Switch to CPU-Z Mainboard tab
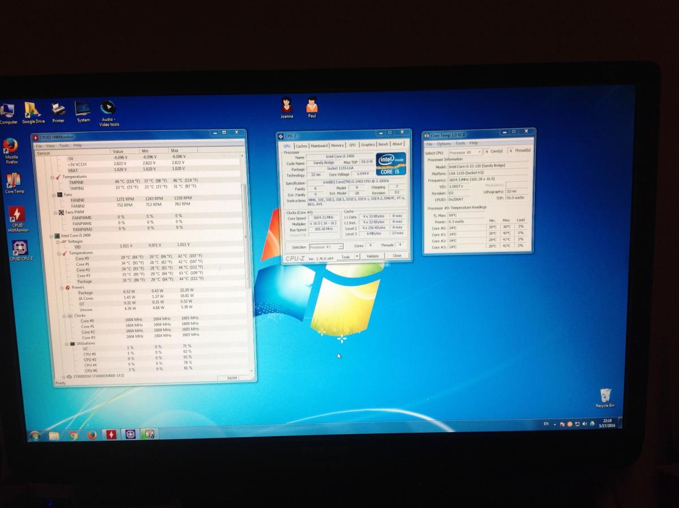The width and height of the screenshot is (679, 508). point(319,146)
